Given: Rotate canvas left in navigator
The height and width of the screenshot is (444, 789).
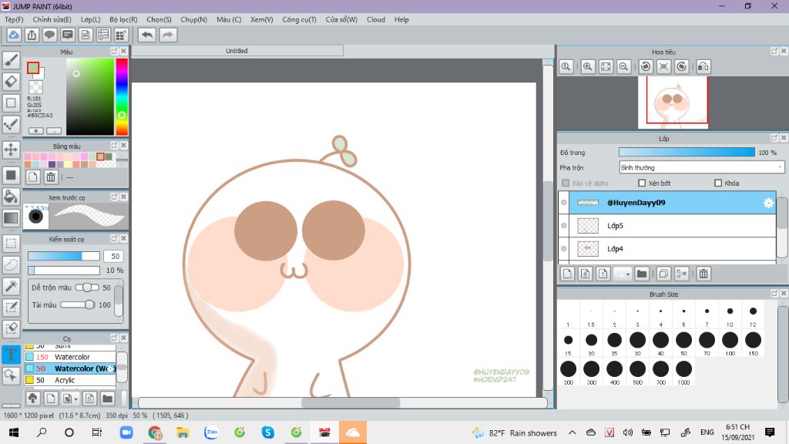Looking at the screenshot, I should [x=646, y=66].
